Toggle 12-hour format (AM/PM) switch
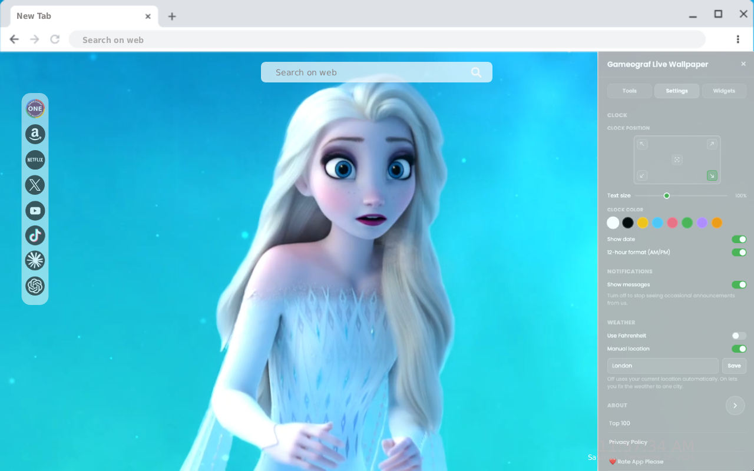The image size is (754, 471). 739,252
